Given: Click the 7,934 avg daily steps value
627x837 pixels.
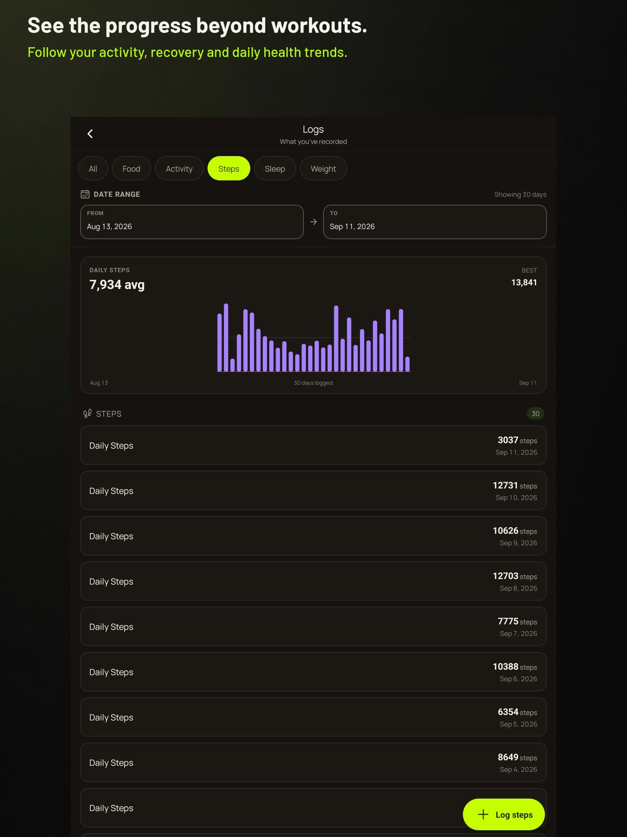Looking at the screenshot, I should pos(117,285).
